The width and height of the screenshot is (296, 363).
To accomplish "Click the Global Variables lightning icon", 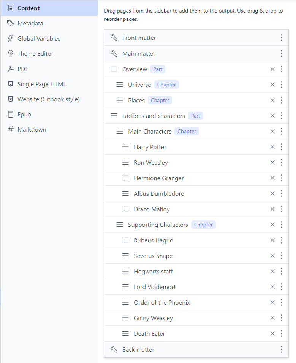I will point(9,38).
